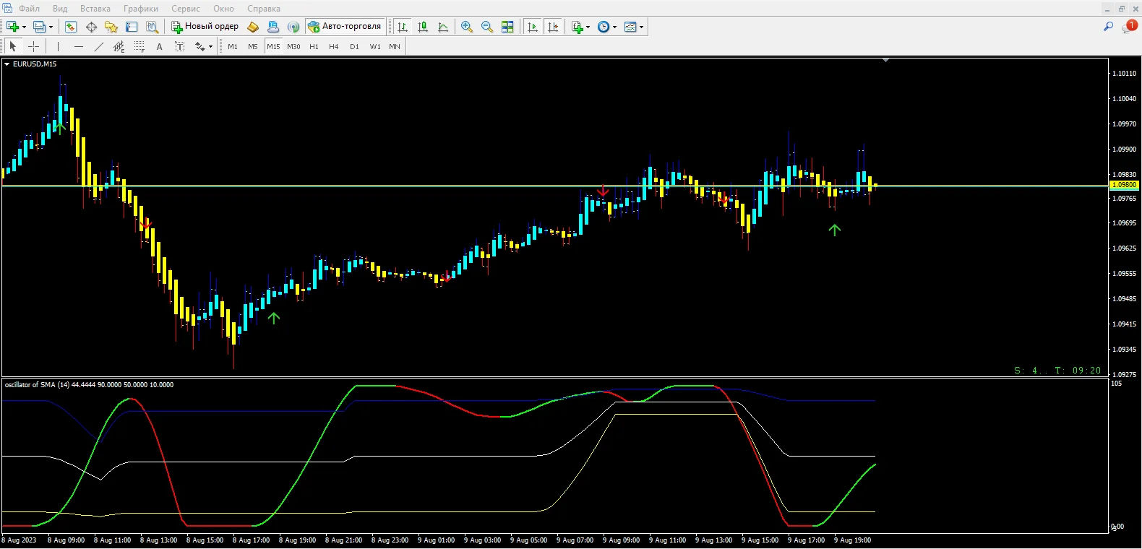Open the Справка menu

[x=264, y=9]
